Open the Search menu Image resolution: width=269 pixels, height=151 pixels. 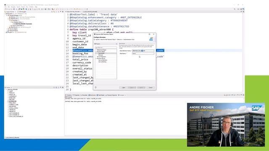[18, 7]
